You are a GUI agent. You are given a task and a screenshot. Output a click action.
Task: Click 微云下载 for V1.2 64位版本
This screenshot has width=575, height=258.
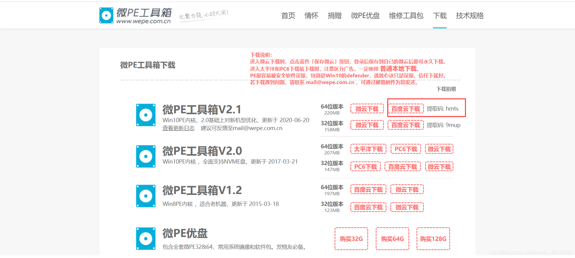tap(407, 189)
